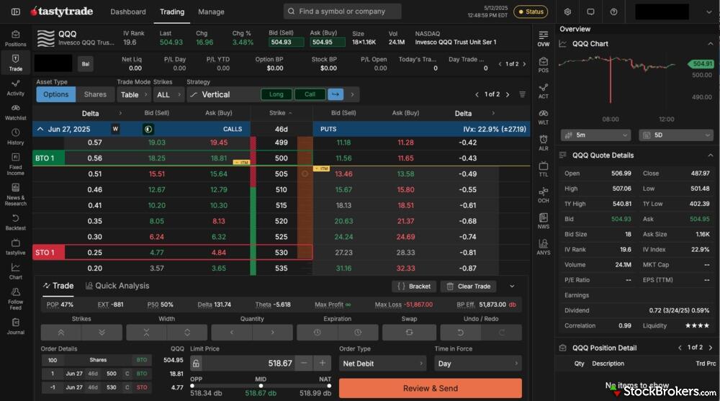720x401 pixels.
Task: Click the NWS news panel icon
Action: click(x=543, y=221)
